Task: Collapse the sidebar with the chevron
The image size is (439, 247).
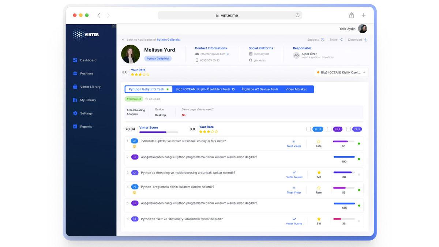Action: point(114,26)
